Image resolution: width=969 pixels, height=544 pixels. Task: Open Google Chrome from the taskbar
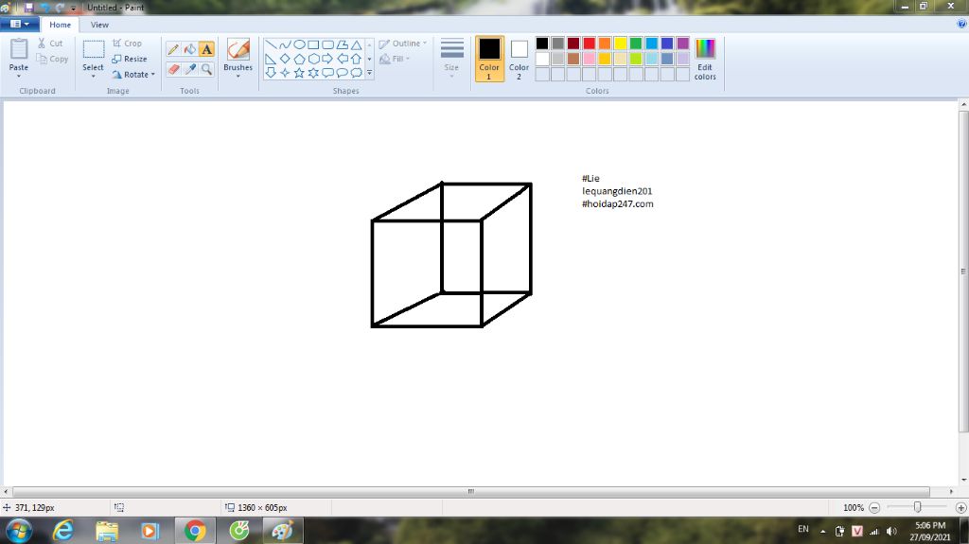tap(195, 531)
